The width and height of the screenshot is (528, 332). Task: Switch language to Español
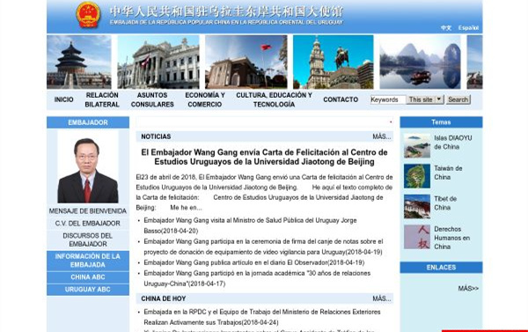coord(468,27)
